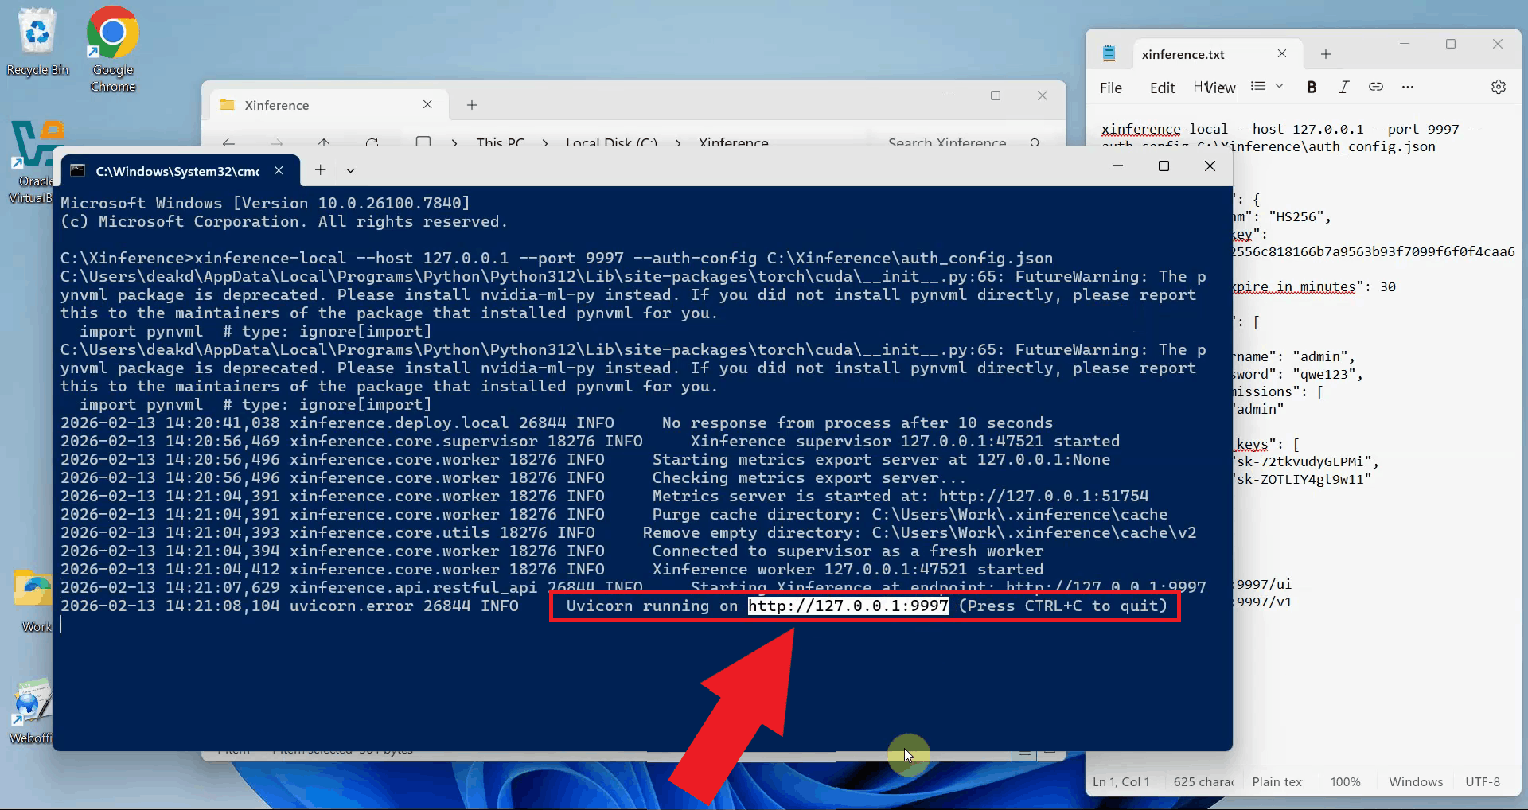Viewport: 1528px width, 810px height.
Task: Click the UTF-8 encoding indicator
Action: pos(1482,782)
